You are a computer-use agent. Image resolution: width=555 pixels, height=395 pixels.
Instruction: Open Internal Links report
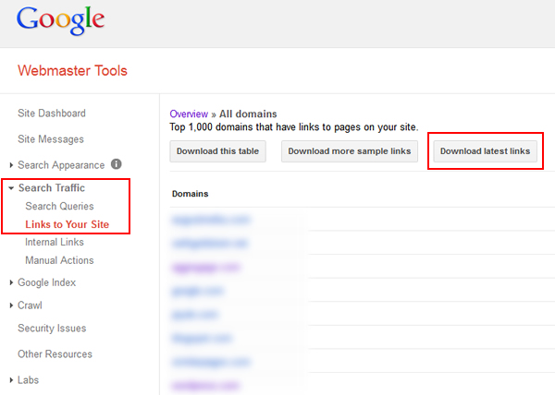point(55,242)
